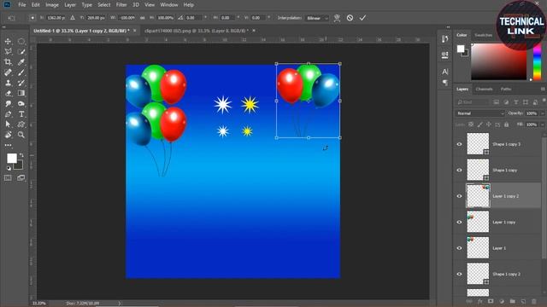The height and width of the screenshot is (307, 547).
Task: Select the Horizontal Type tool
Action: tap(21, 114)
